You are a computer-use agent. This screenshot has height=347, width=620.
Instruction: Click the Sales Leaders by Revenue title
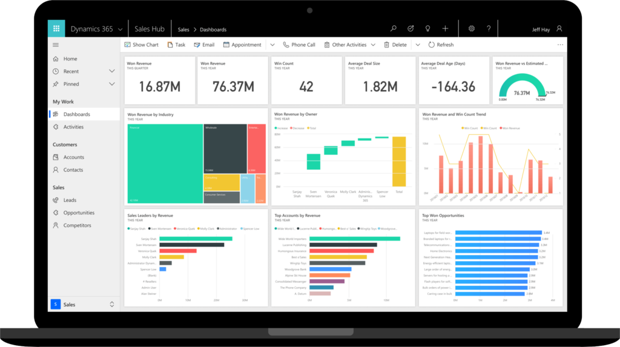(x=150, y=216)
